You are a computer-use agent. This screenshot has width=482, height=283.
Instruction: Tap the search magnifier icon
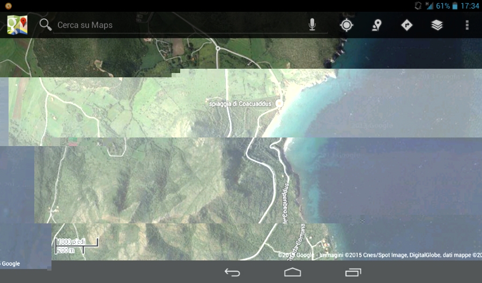pos(46,25)
